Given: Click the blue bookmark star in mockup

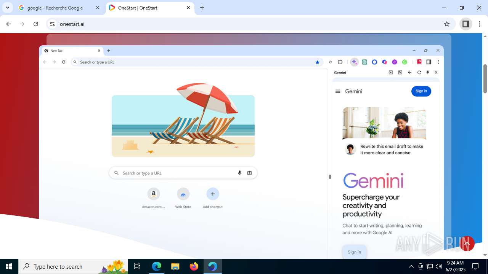Looking at the screenshot, I should [x=317, y=62].
